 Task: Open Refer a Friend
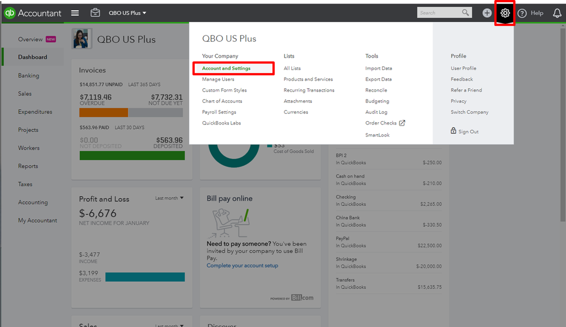(x=466, y=90)
